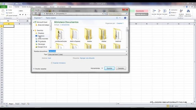
Task: Toggle underline (S) formatting in ribbon
Action: 26,15
